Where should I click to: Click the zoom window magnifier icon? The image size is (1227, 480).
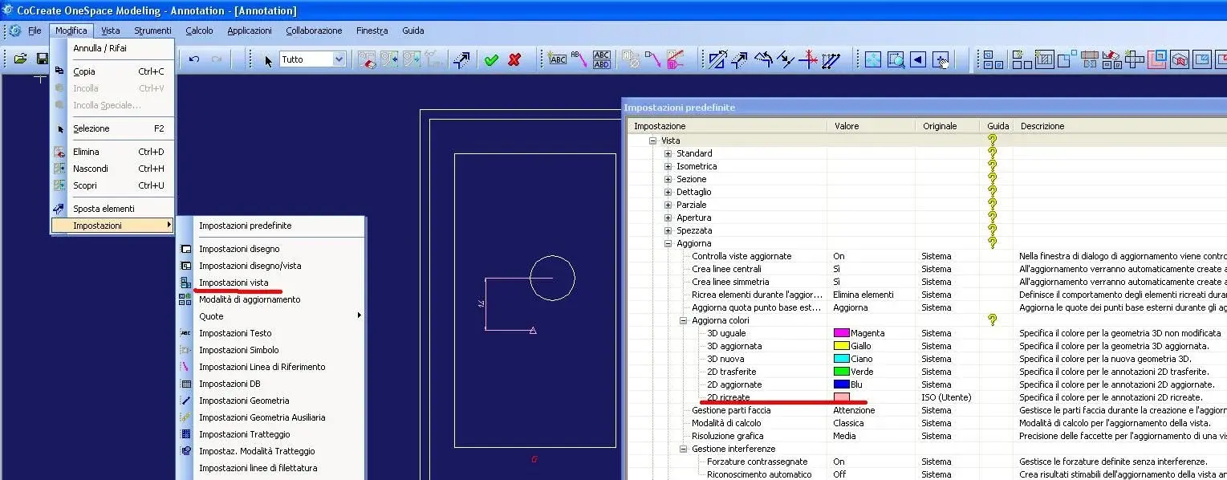(896, 59)
